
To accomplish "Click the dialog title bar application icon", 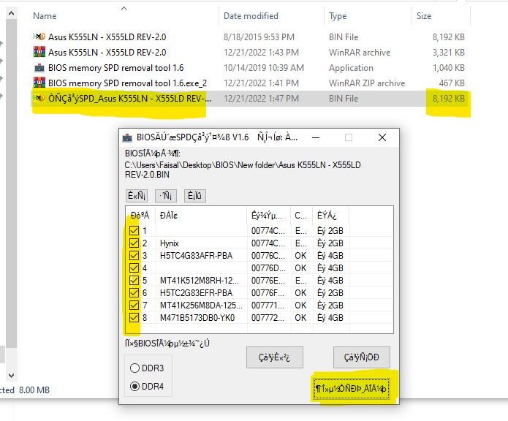I will [127, 137].
